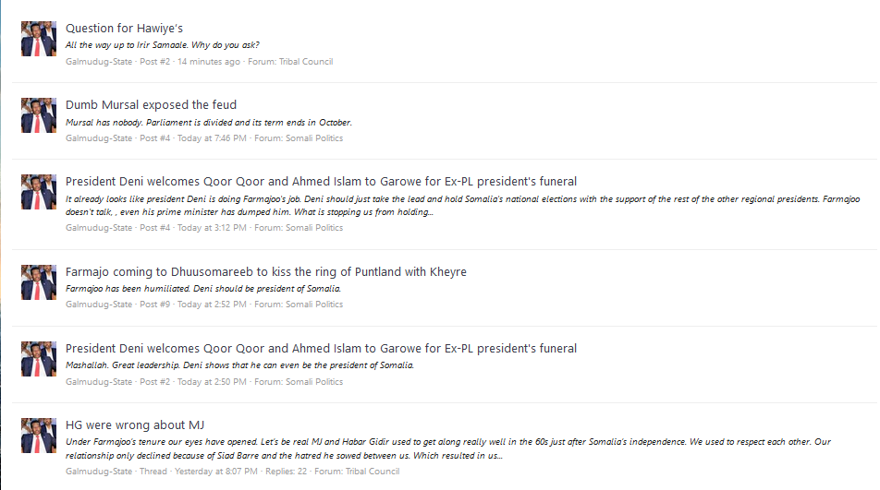Click avatar next to Post #4 President Deni result at 3:12 PM
Image resolution: width=880 pixels, height=490 pixels.
click(39, 192)
